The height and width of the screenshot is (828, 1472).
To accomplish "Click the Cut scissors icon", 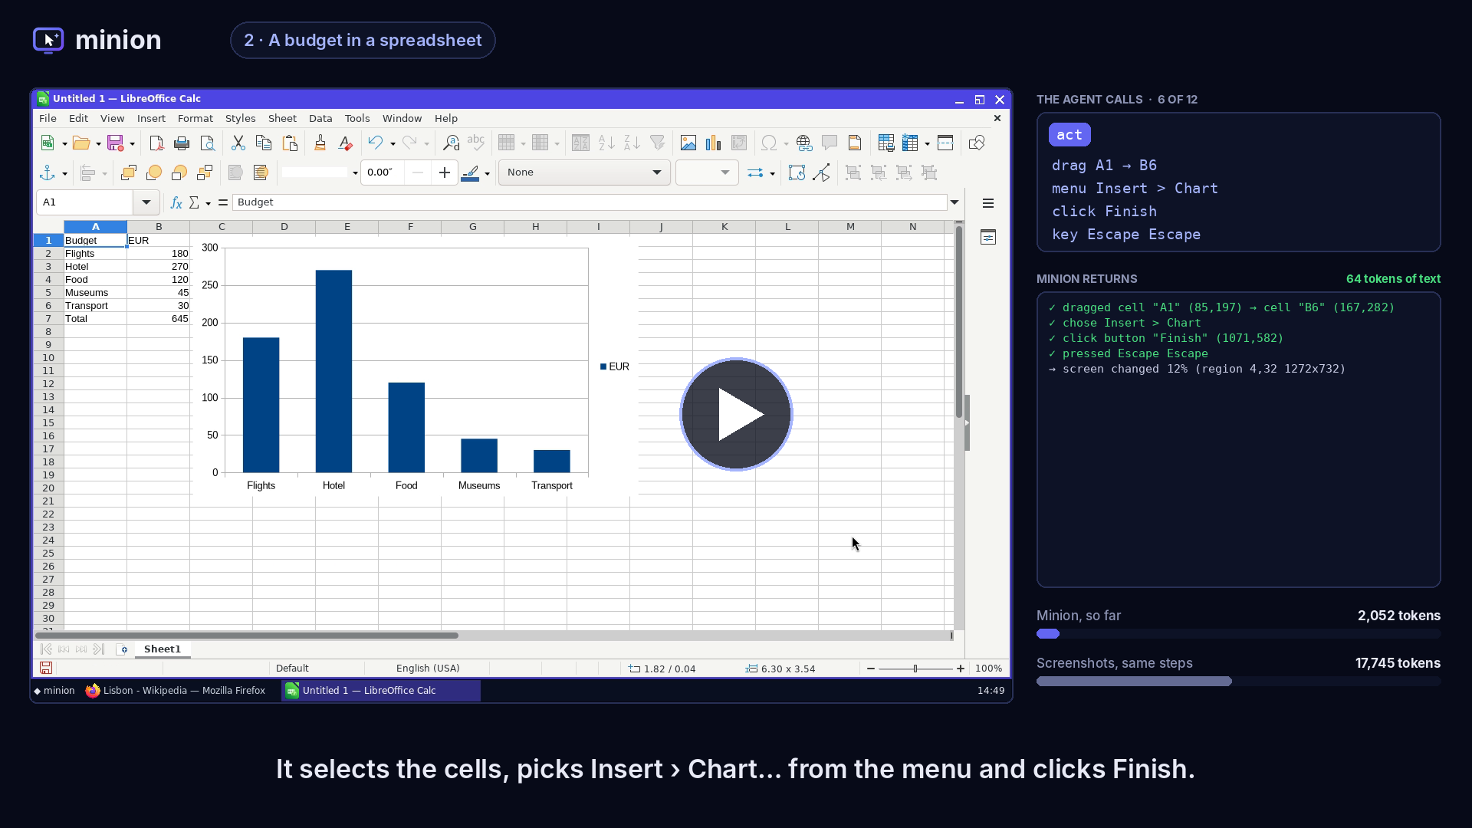I will (238, 143).
